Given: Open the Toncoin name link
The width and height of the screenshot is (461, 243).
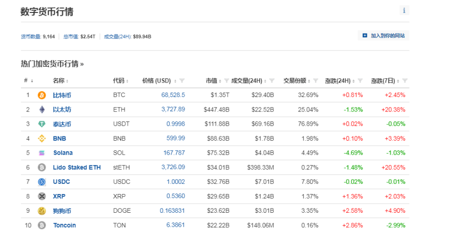Looking at the screenshot, I should point(64,225).
